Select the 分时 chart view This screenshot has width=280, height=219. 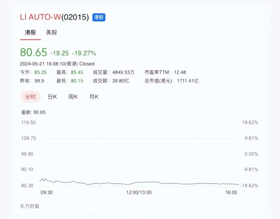(30, 97)
